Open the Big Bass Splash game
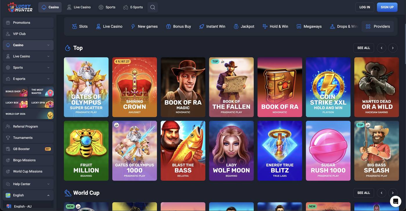Screen dimensions: 406x211 (x=377, y=151)
